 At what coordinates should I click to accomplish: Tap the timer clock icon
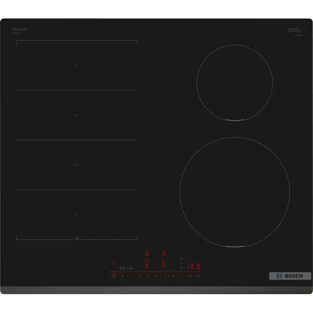pyautogui.click(x=181, y=268)
